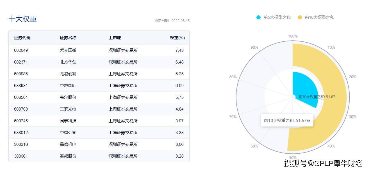Select stock name 中微公司

[68, 133]
